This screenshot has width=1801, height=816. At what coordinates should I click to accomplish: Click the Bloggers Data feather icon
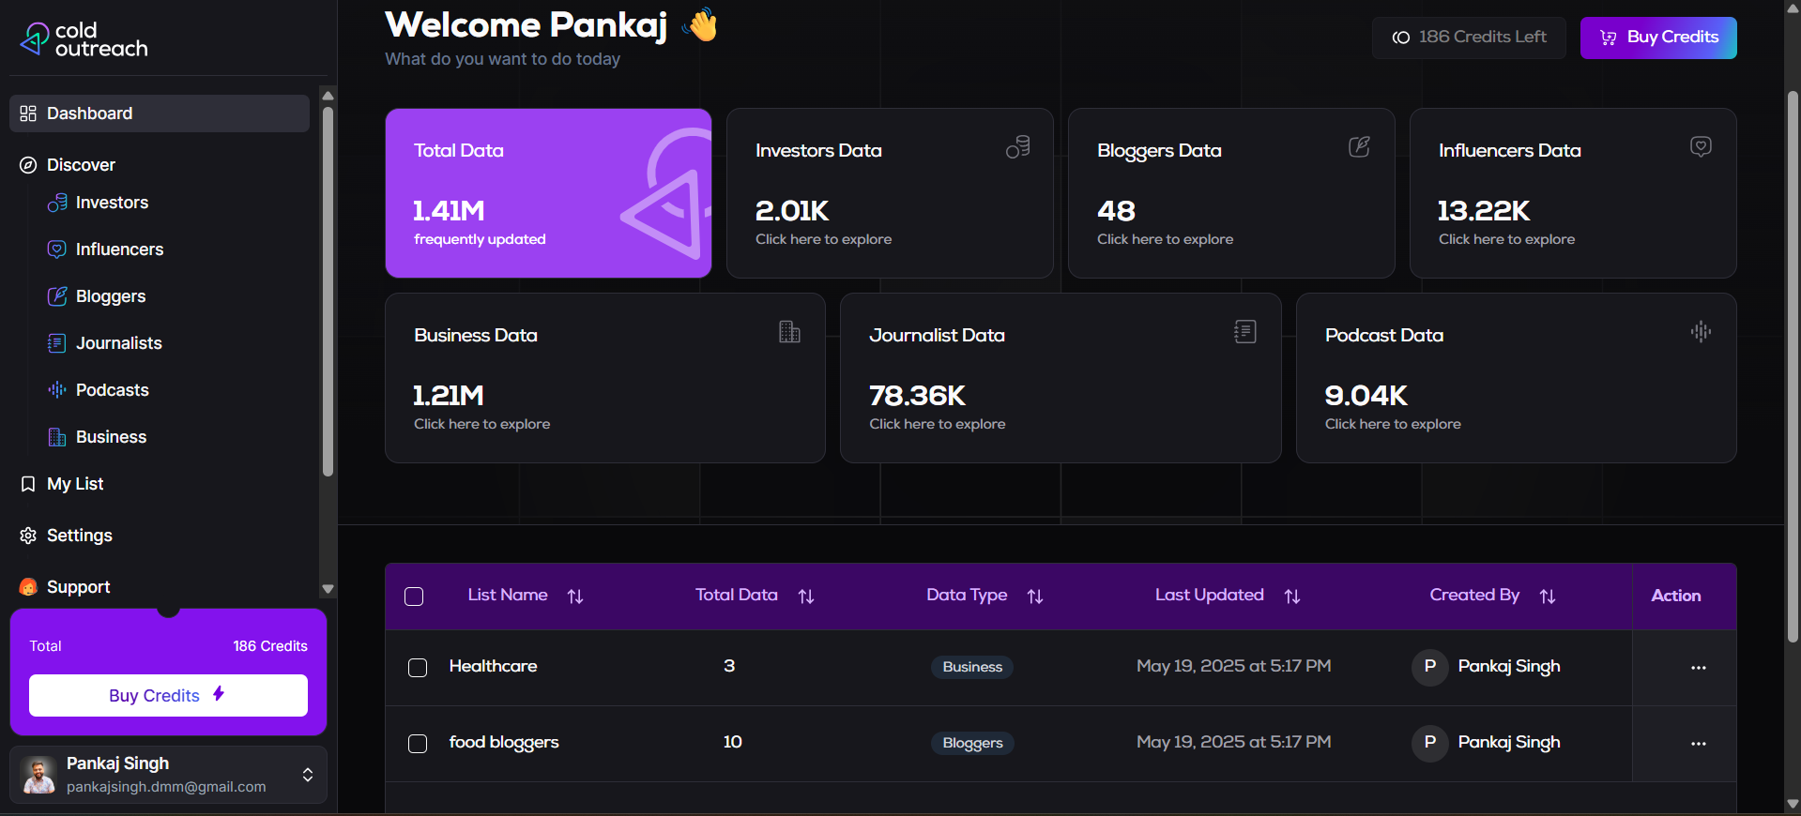(1359, 146)
